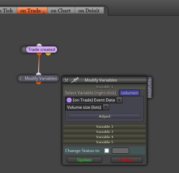
Task: Switch to the on Chart tab
Action: click(61, 11)
